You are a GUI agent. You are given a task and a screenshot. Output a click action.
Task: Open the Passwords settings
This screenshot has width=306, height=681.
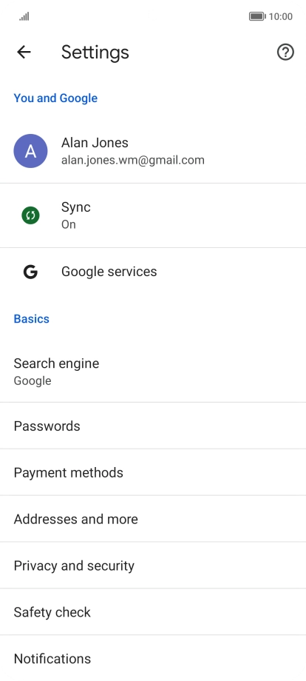click(153, 426)
